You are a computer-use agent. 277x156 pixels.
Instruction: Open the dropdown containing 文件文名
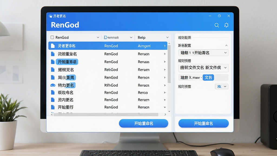203,68
